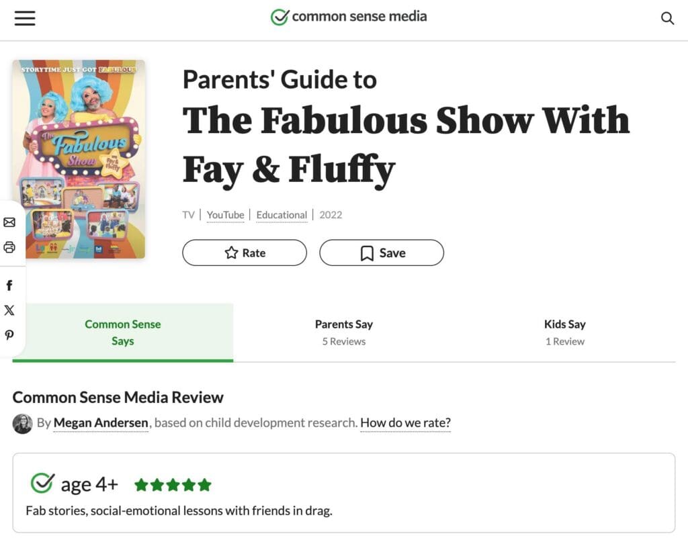Pin this page on Pinterest

(9, 335)
